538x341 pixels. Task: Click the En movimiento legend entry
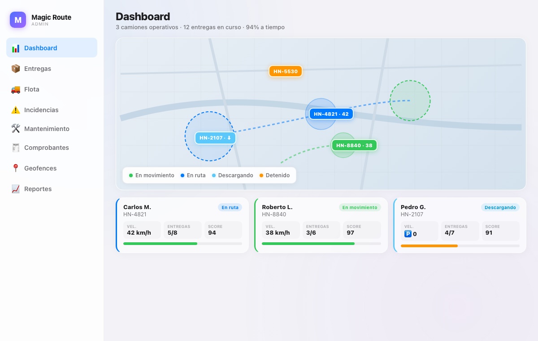(x=152, y=175)
